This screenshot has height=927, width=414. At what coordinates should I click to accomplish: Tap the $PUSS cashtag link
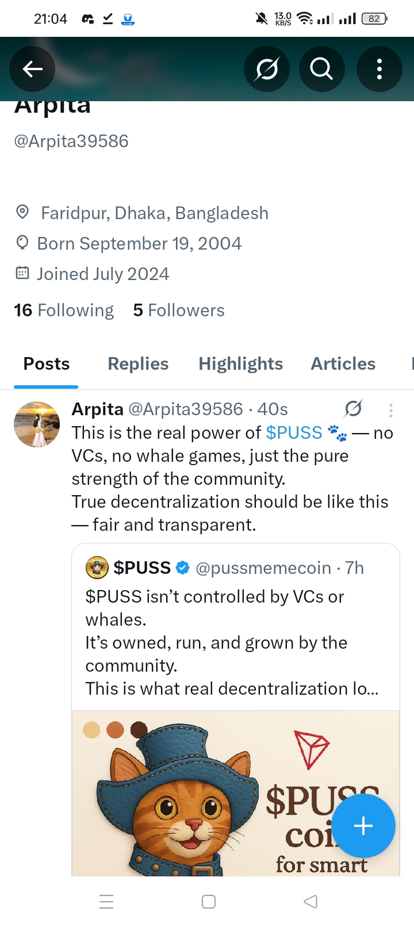294,433
